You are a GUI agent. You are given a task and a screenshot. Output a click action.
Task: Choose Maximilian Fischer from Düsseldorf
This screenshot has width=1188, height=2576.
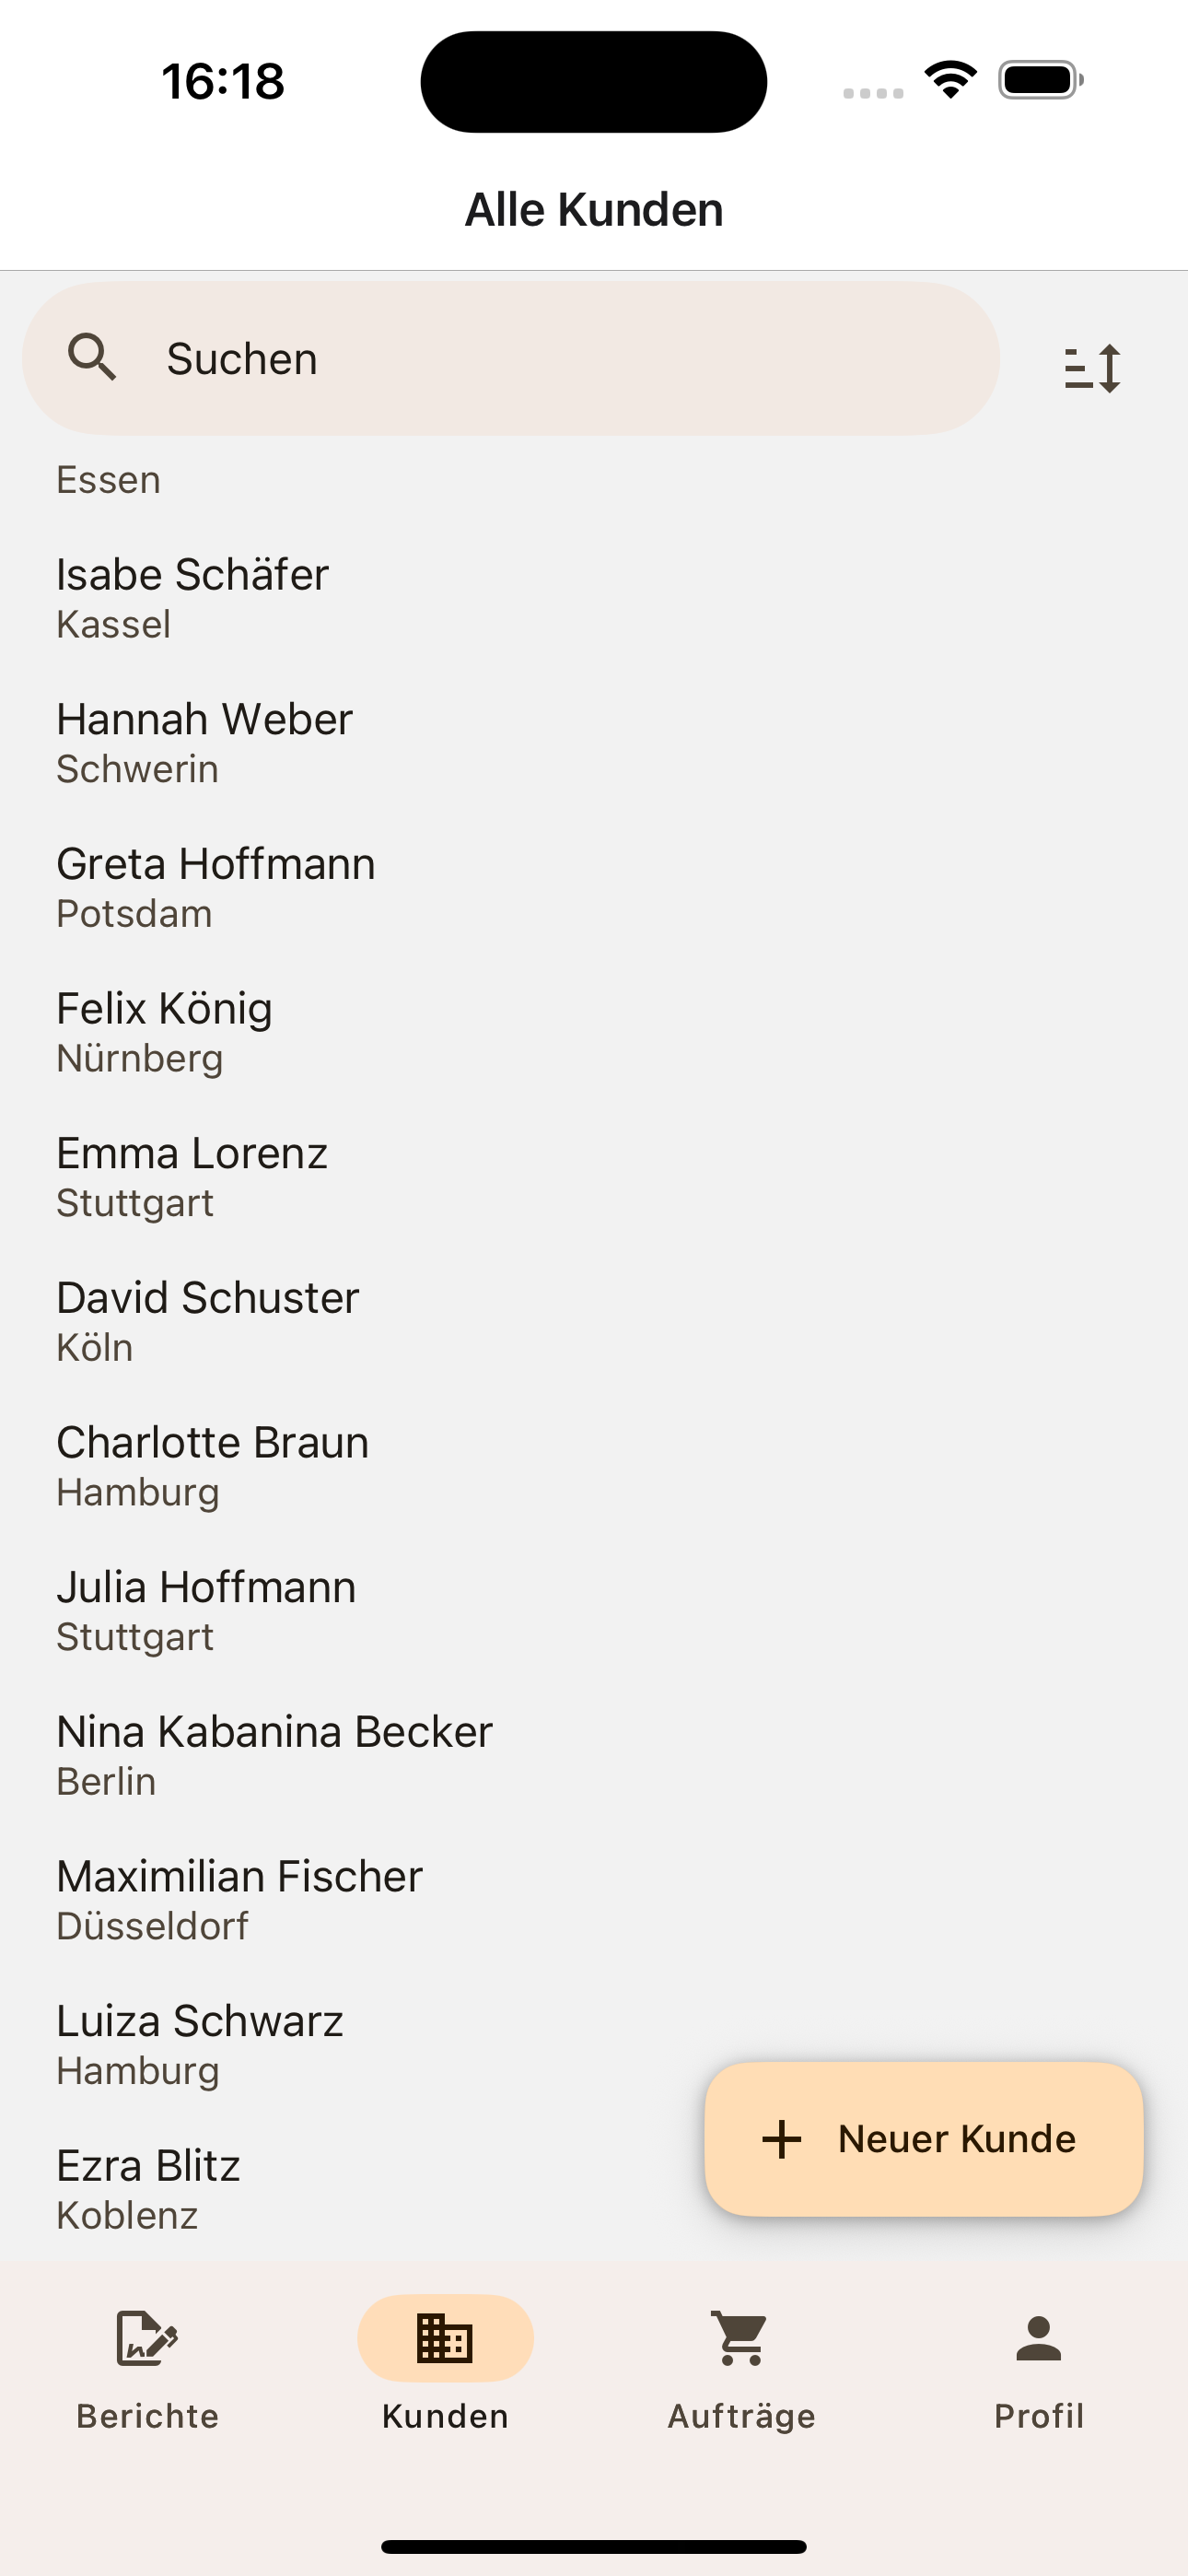click(x=594, y=1900)
